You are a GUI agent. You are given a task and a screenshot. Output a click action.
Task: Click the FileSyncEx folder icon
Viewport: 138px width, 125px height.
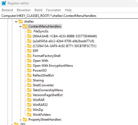tap(29, 31)
